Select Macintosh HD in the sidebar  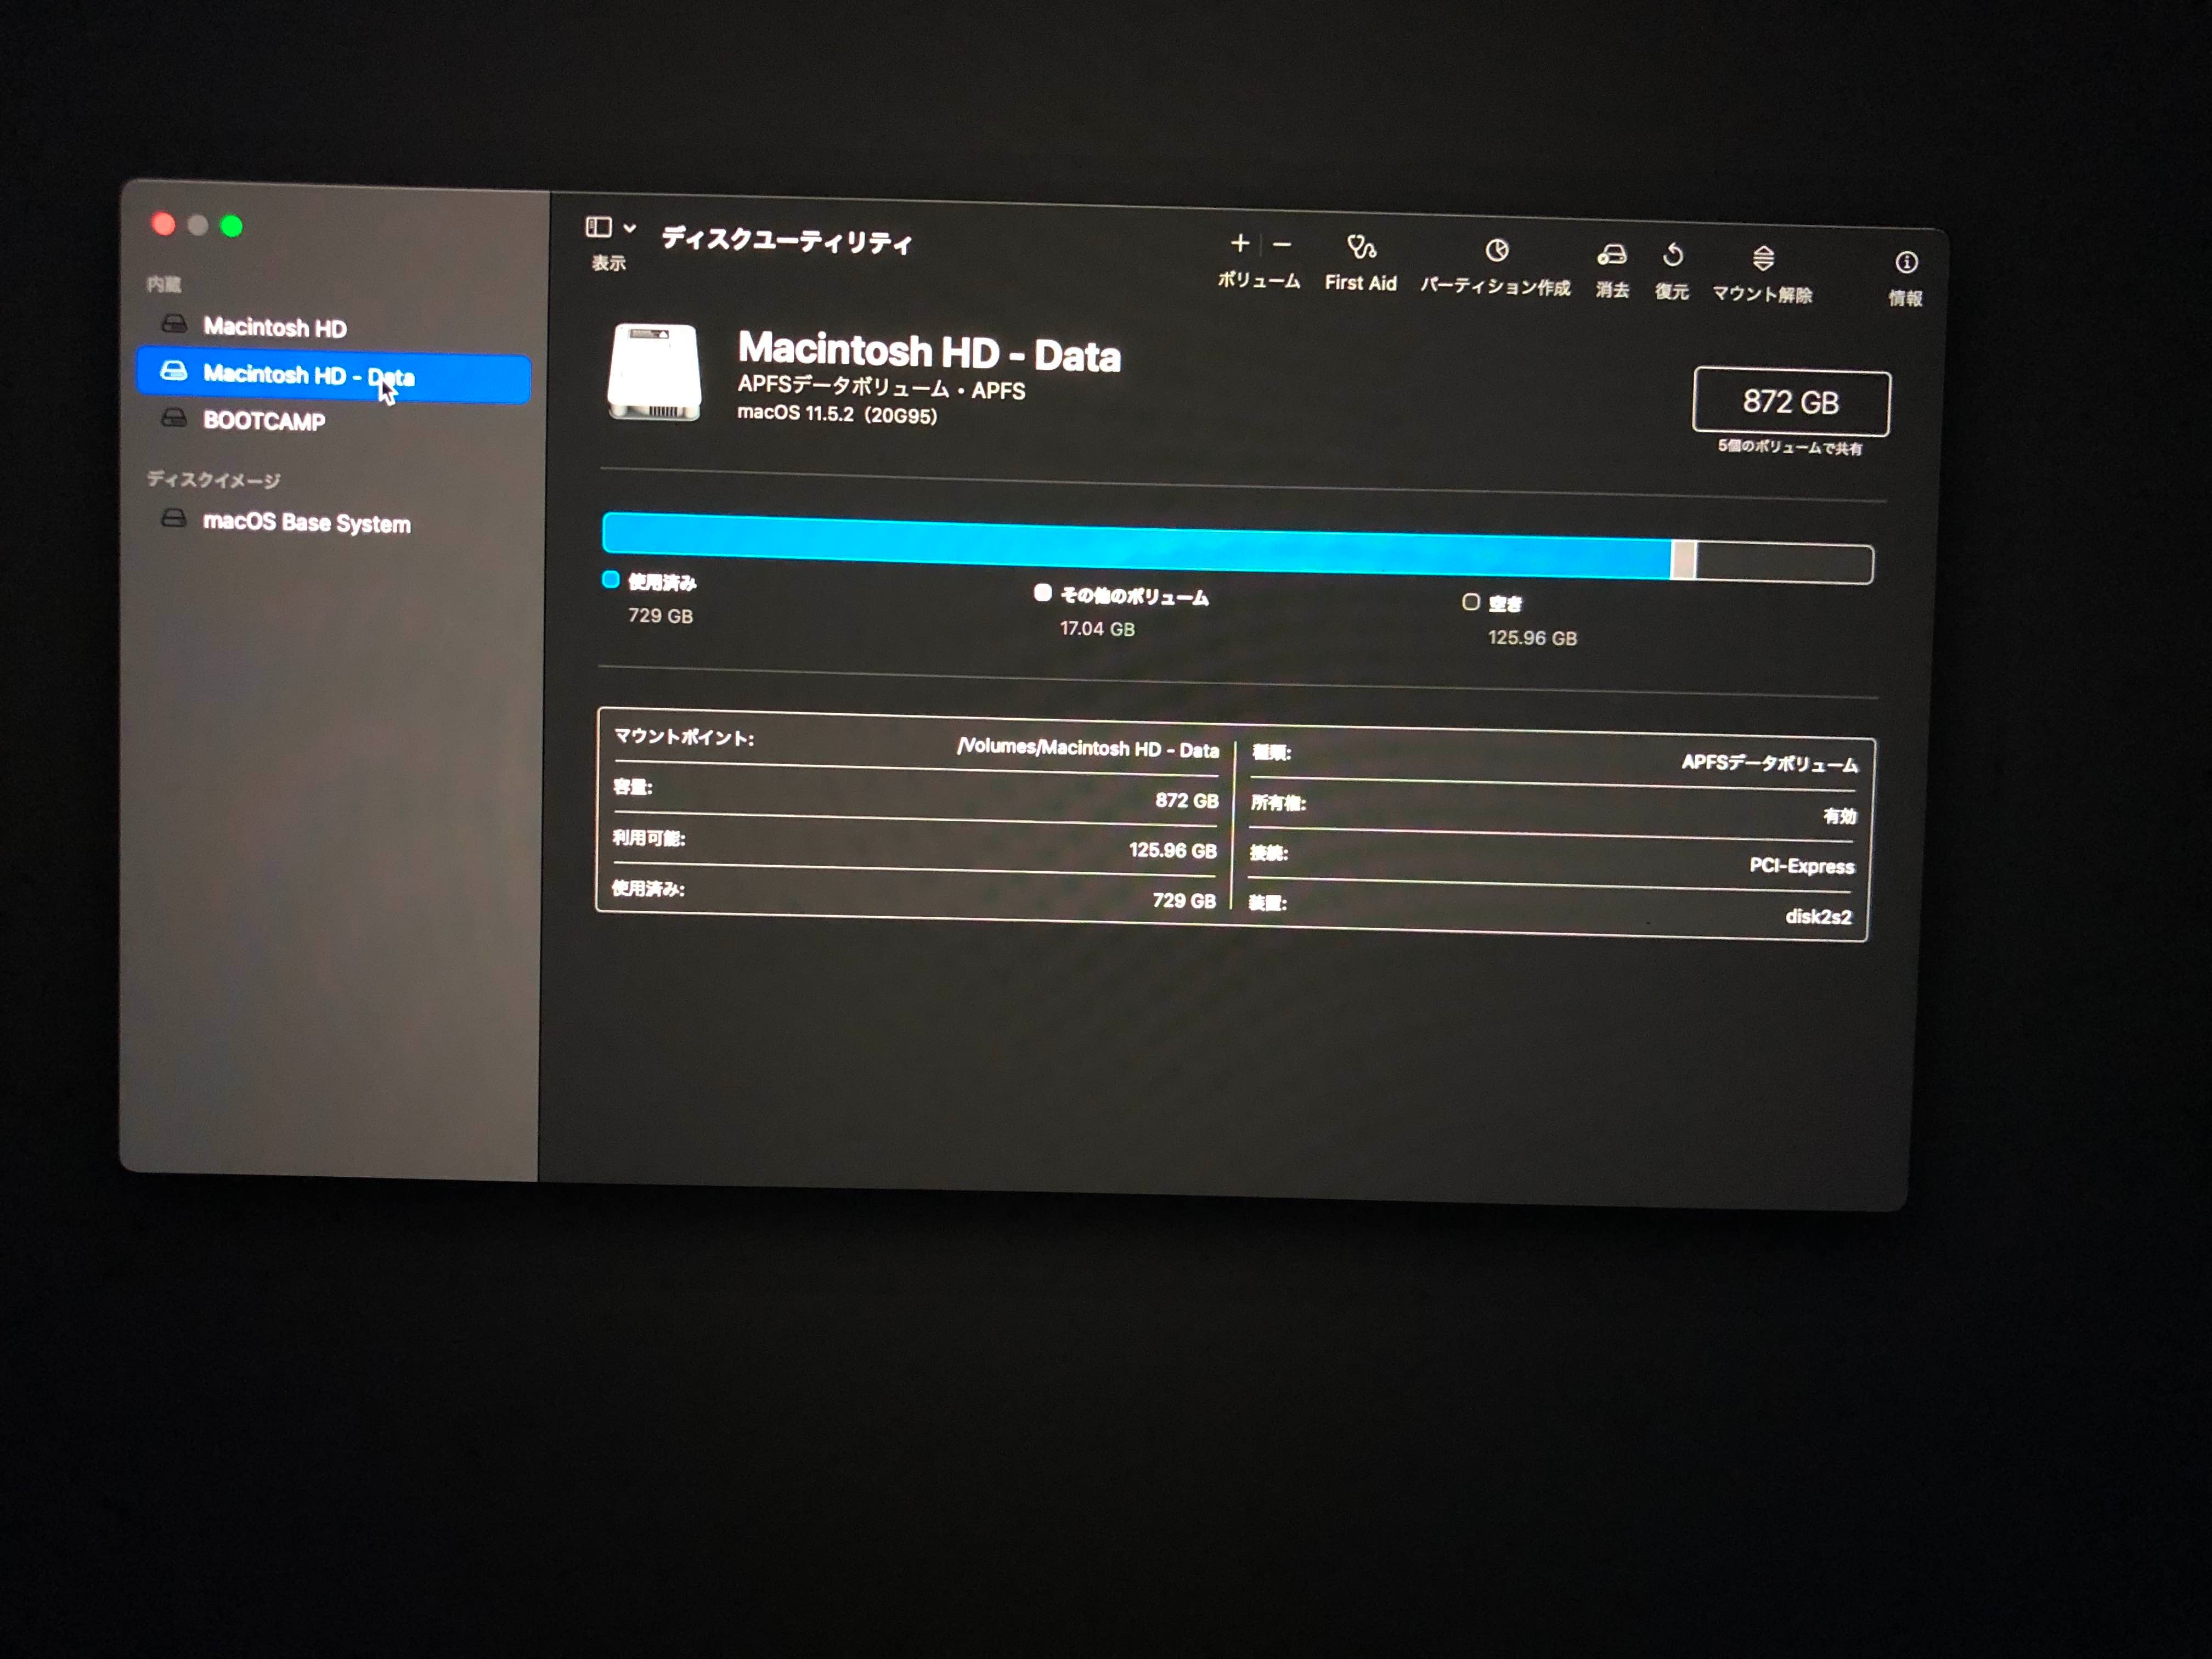pyautogui.click(x=274, y=327)
